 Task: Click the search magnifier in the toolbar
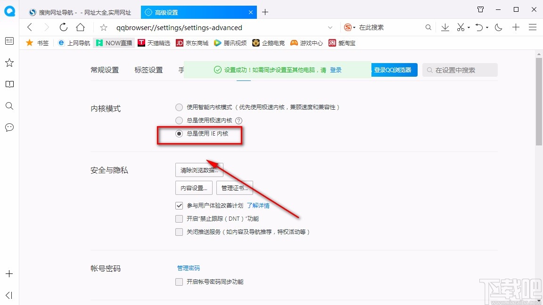[428, 27]
